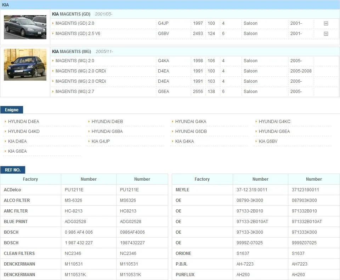Click CLEAN FILTERS factory cell
This screenshot has width=340, height=280.
pos(30,253)
